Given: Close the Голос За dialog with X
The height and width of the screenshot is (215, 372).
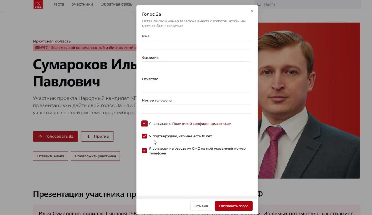Looking at the screenshot, I should [x=252, y=12].
